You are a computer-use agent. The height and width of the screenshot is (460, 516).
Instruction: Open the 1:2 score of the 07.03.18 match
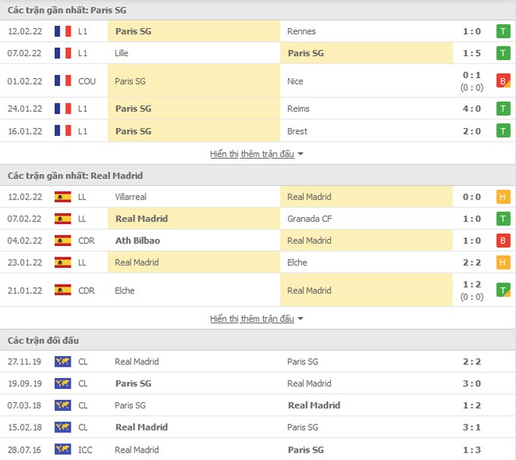[x=471, y=405]
